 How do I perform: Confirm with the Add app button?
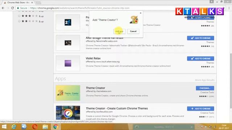pos(119,31)
